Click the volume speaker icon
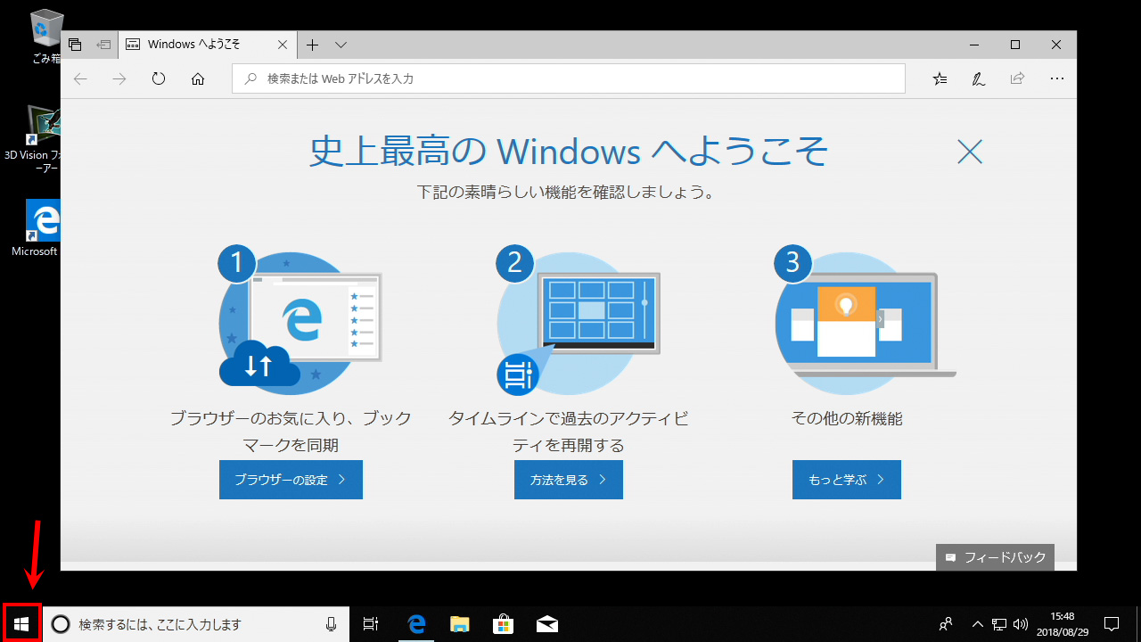The image size is (1141, 642). (x=1021, y=624)
